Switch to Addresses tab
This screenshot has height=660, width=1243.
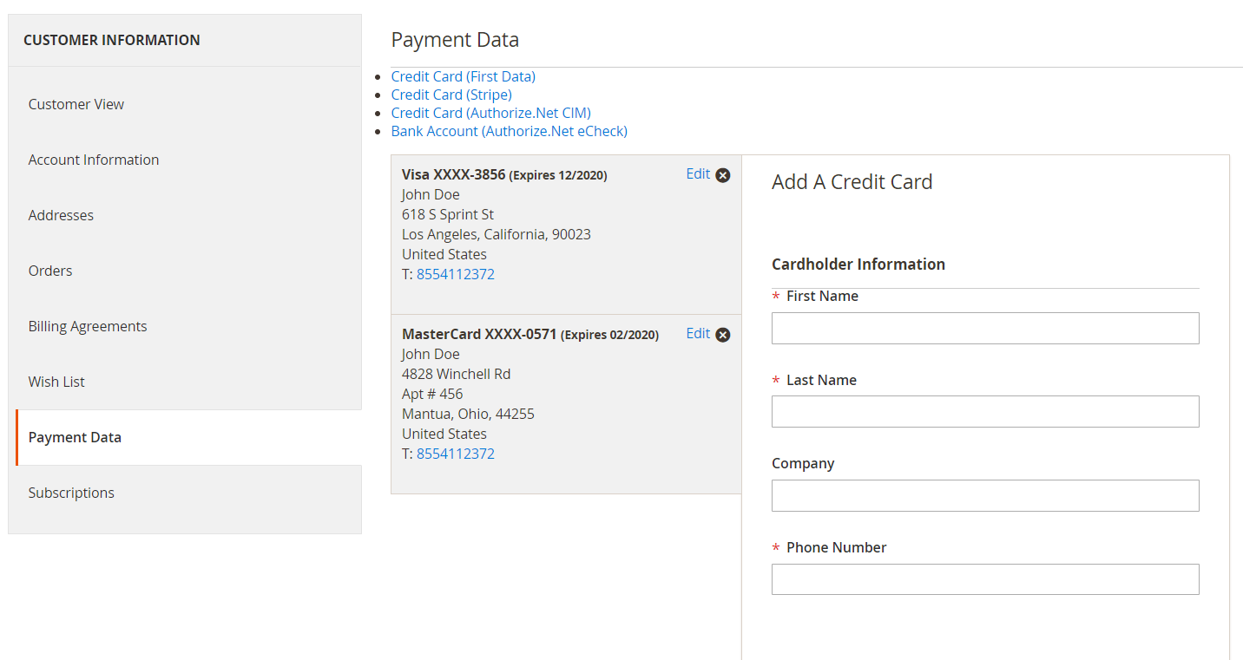[x=61, y=215]
